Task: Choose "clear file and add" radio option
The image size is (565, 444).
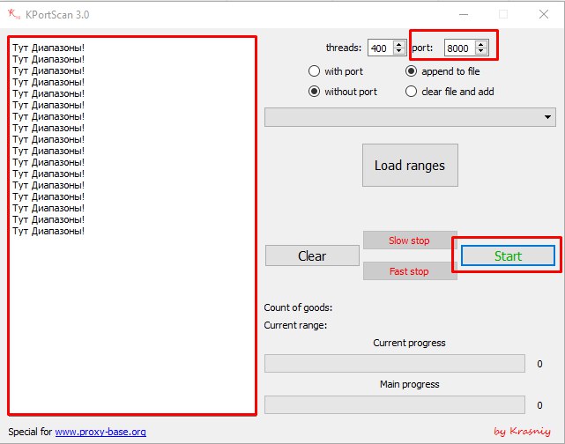Action: pos(450,92)
